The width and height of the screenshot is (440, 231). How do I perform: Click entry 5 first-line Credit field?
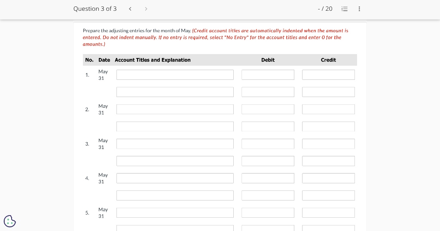(329, 213)
